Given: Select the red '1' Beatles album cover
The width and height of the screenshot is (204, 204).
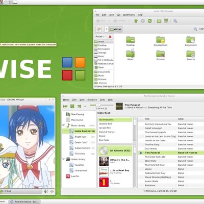Looking at the screenshot, I should pos(104,182).
